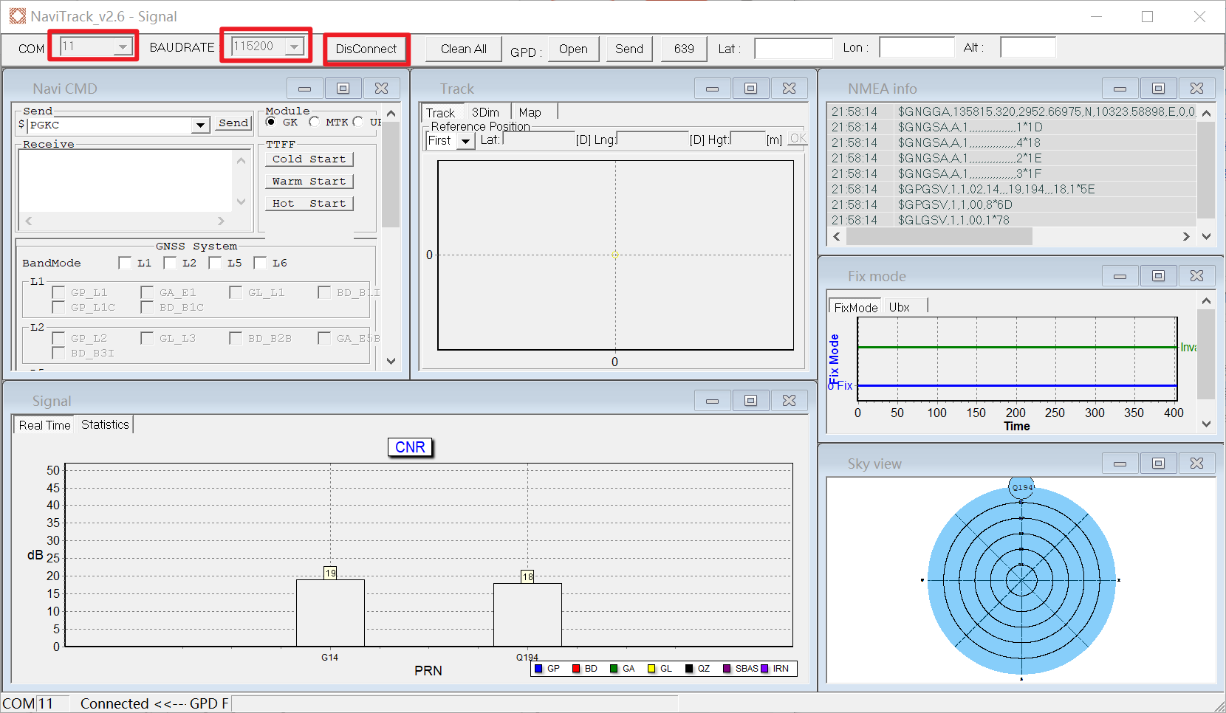This screenshot has height=713, width=1226.
Task: Click the Warm Start button
Action: pyautogui.click(x=309, y=181)
